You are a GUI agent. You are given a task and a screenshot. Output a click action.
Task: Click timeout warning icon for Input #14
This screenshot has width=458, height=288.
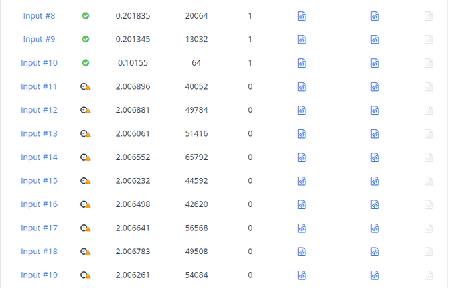coord(85,157)
